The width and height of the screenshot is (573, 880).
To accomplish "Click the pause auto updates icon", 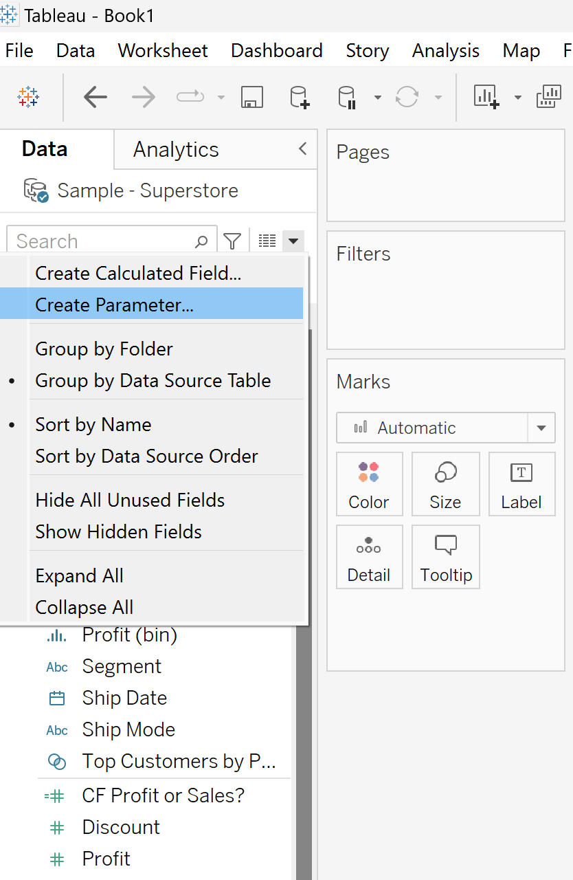I will 347,98.
